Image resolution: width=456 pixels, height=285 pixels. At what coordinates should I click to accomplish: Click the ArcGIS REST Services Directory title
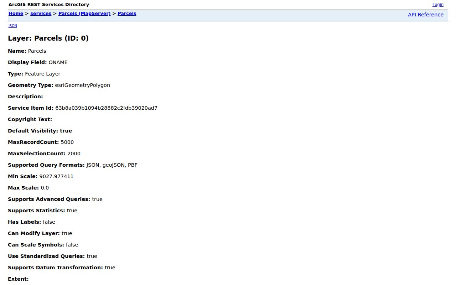[x=49, y=5]
